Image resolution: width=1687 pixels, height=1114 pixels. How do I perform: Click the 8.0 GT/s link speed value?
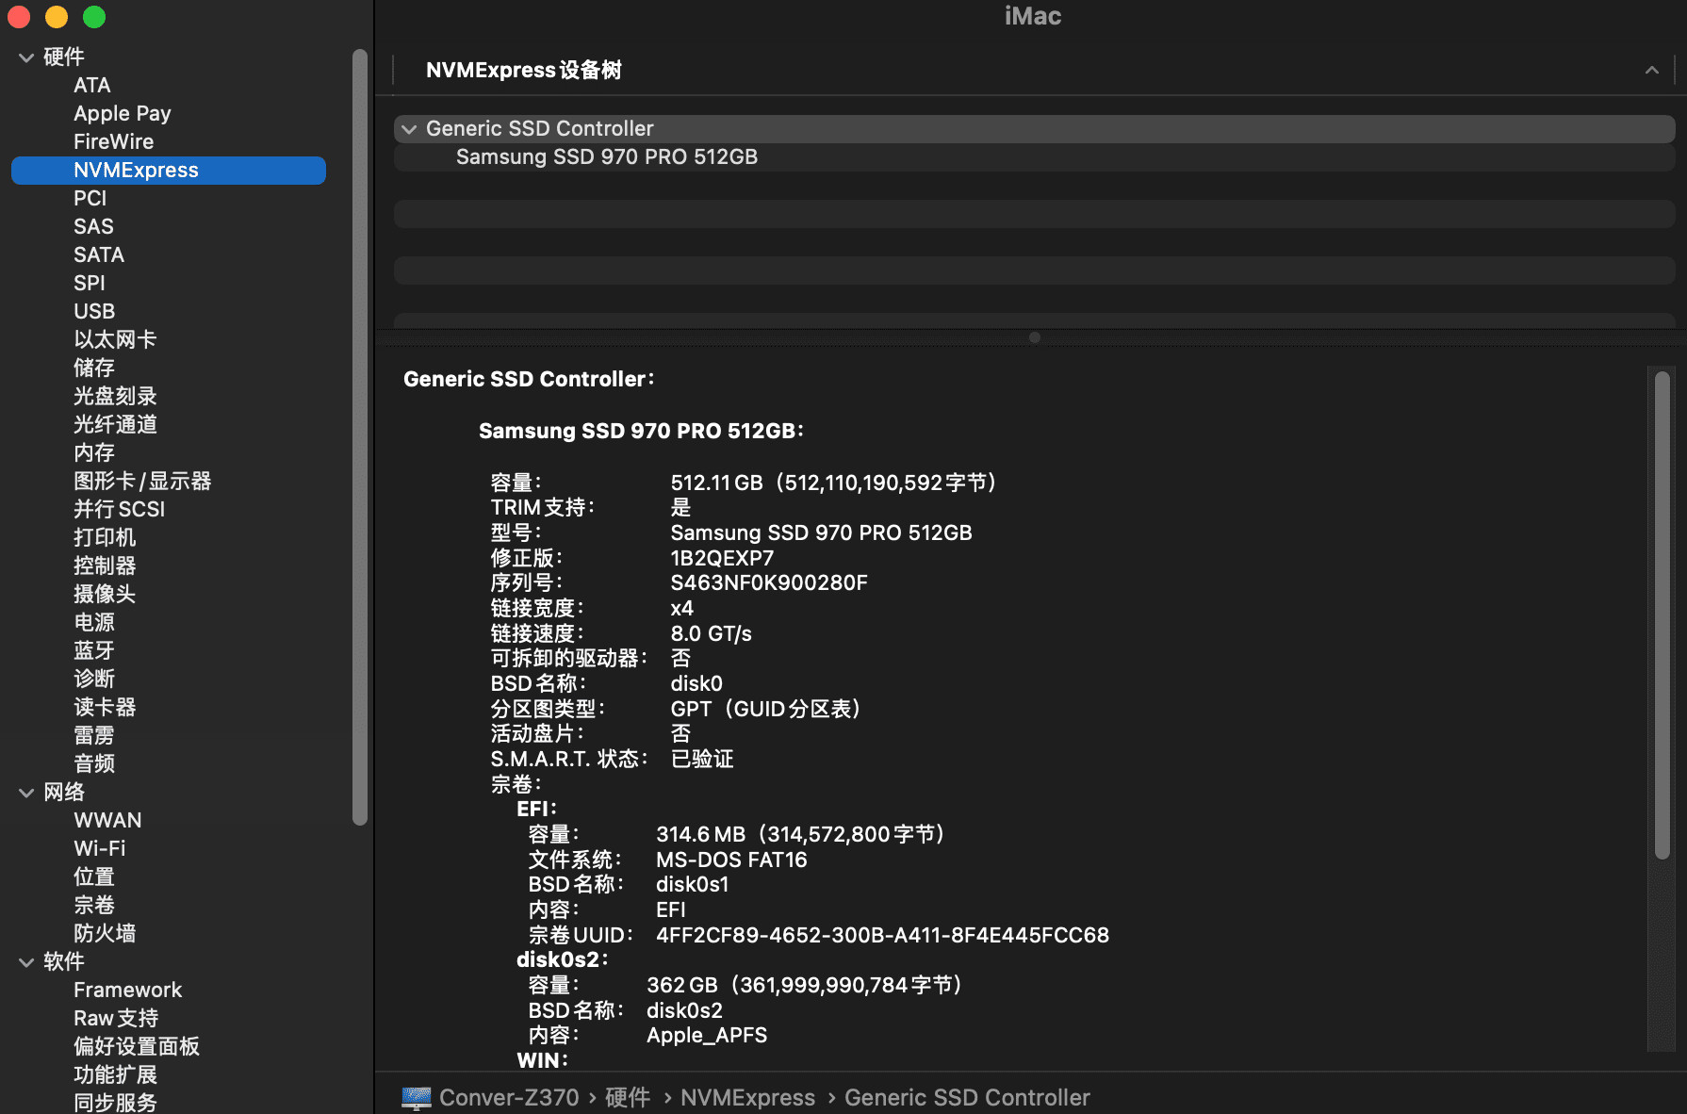(x=712, y=633)
